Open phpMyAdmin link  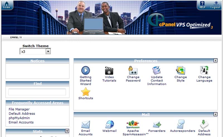(x=19, y=118)
